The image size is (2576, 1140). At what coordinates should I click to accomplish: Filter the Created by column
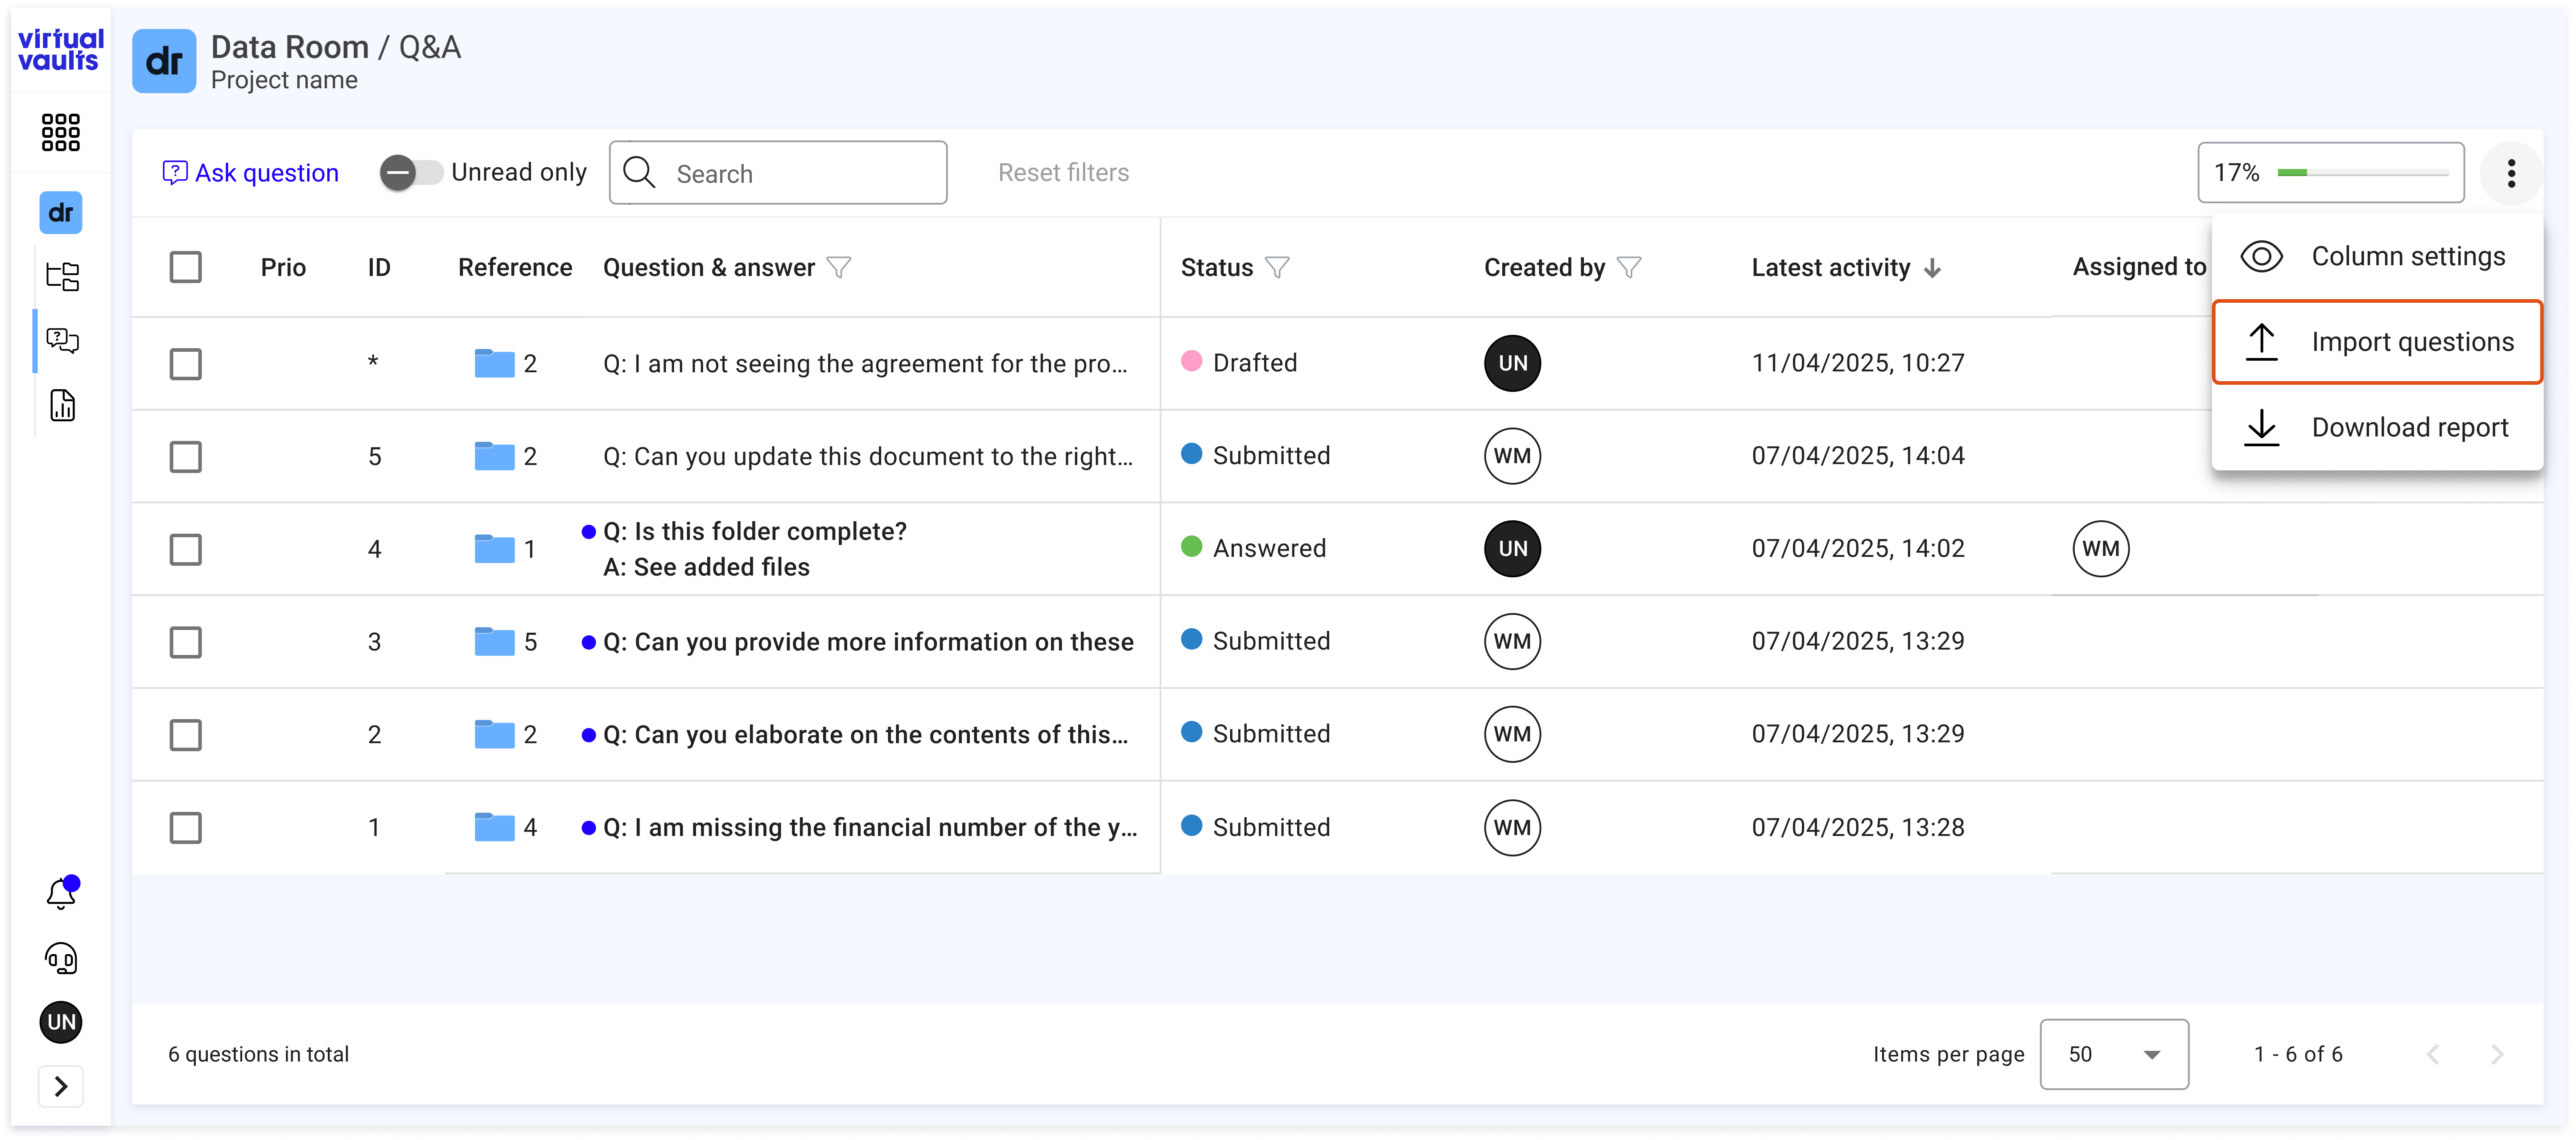[1629, 268]
